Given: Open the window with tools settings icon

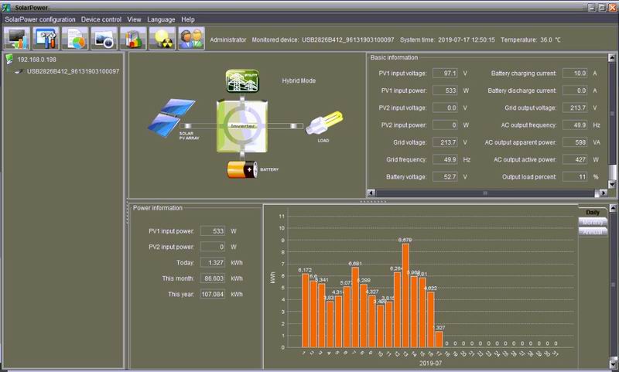Looking at the screenshot, I should pos(46,39).
